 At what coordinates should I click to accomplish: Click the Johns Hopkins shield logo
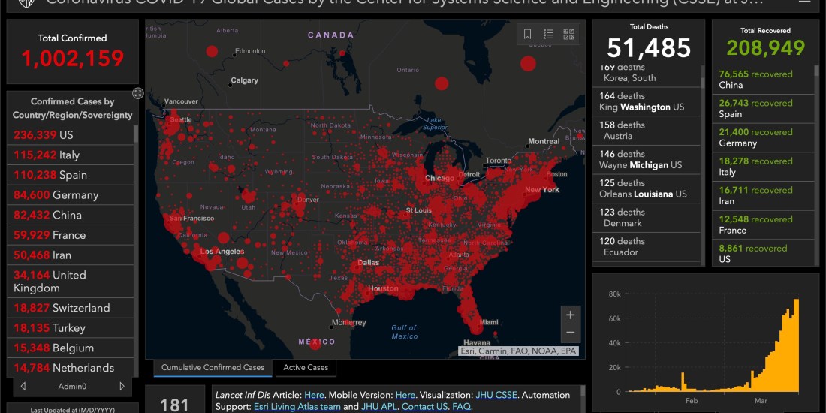[26, 2]
